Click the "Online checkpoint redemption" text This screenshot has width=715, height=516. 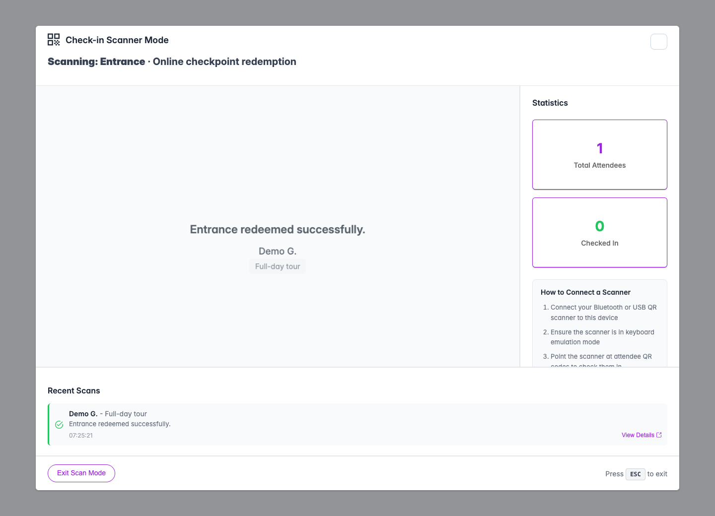pyautogui.click(x=224, y=62)
